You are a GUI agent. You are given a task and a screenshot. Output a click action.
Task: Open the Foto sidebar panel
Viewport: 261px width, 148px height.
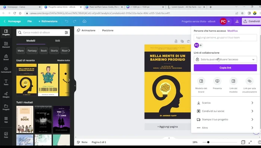[6, 135]
